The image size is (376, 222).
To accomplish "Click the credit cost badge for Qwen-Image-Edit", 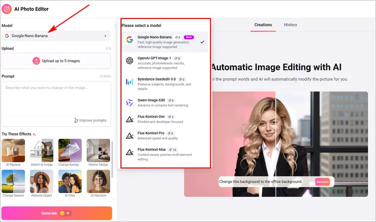I will [171, 100].
